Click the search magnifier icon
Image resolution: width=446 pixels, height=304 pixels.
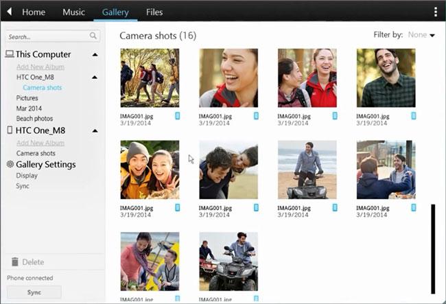[93, 36]
